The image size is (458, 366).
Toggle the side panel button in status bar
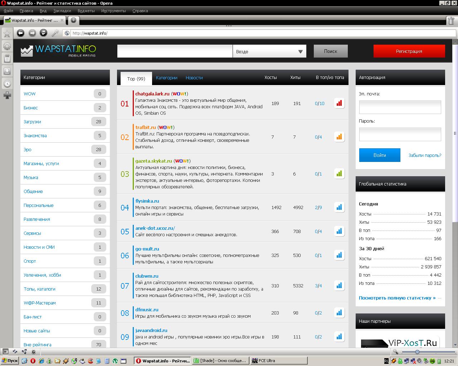coord(6,352)
